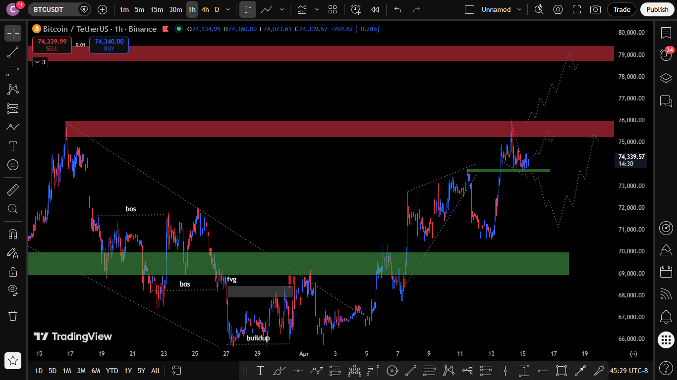Open pattern drawing tools in left sidebar
This screenshot has width=677, height=380.
click(13, 90)
